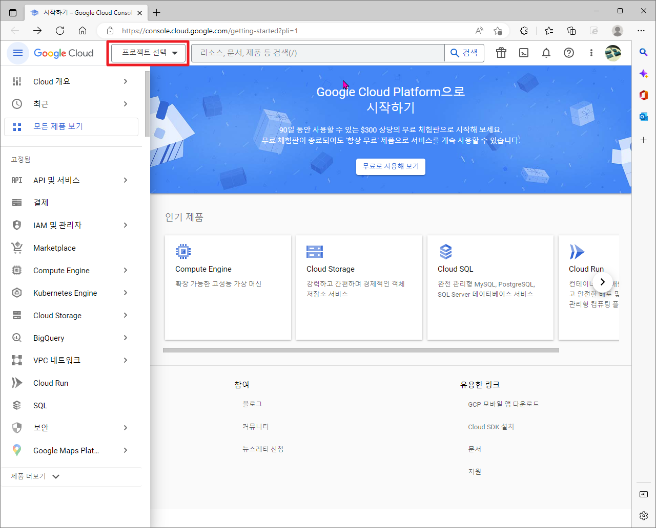Expand the 최근 submenu arrow
The image size is (656, 528).
click(126, 104)
